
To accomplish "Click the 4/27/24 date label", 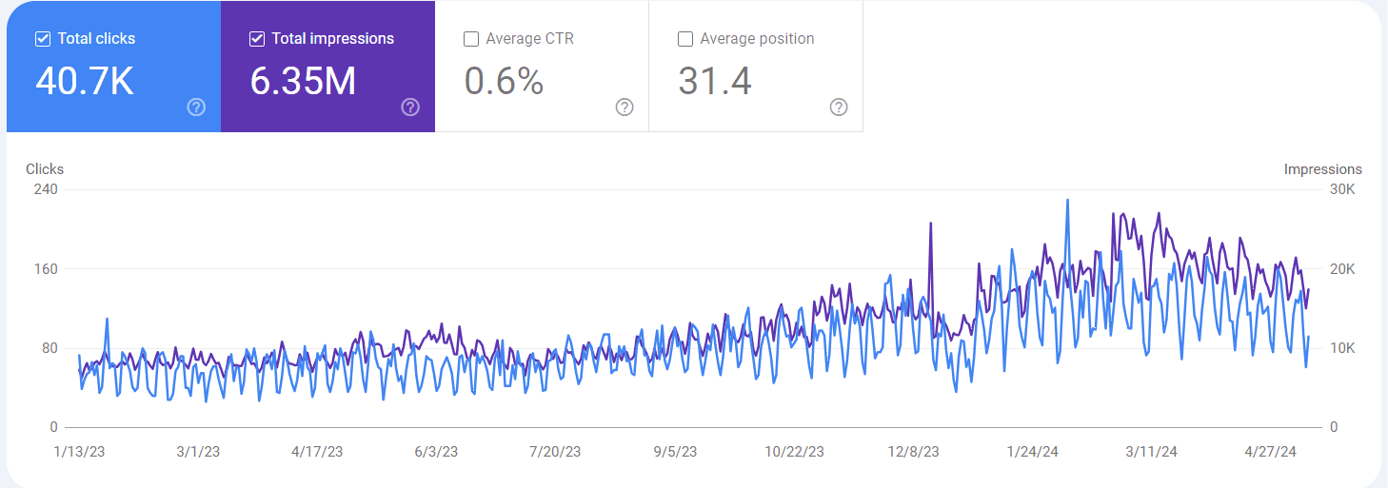I will coord(1269,452).
